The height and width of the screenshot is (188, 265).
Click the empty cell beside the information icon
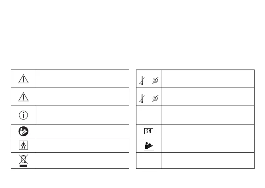[82, 115]
